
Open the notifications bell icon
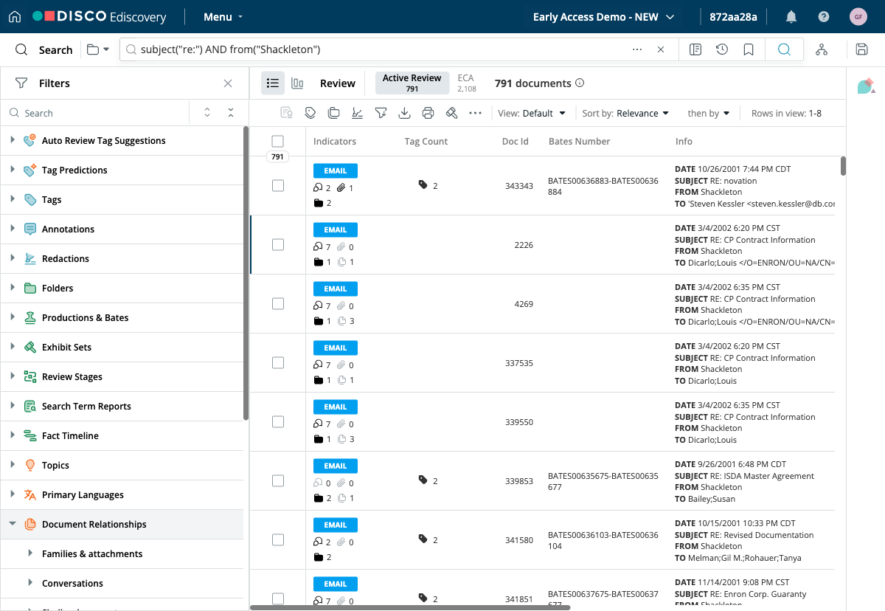pos(791,16)
